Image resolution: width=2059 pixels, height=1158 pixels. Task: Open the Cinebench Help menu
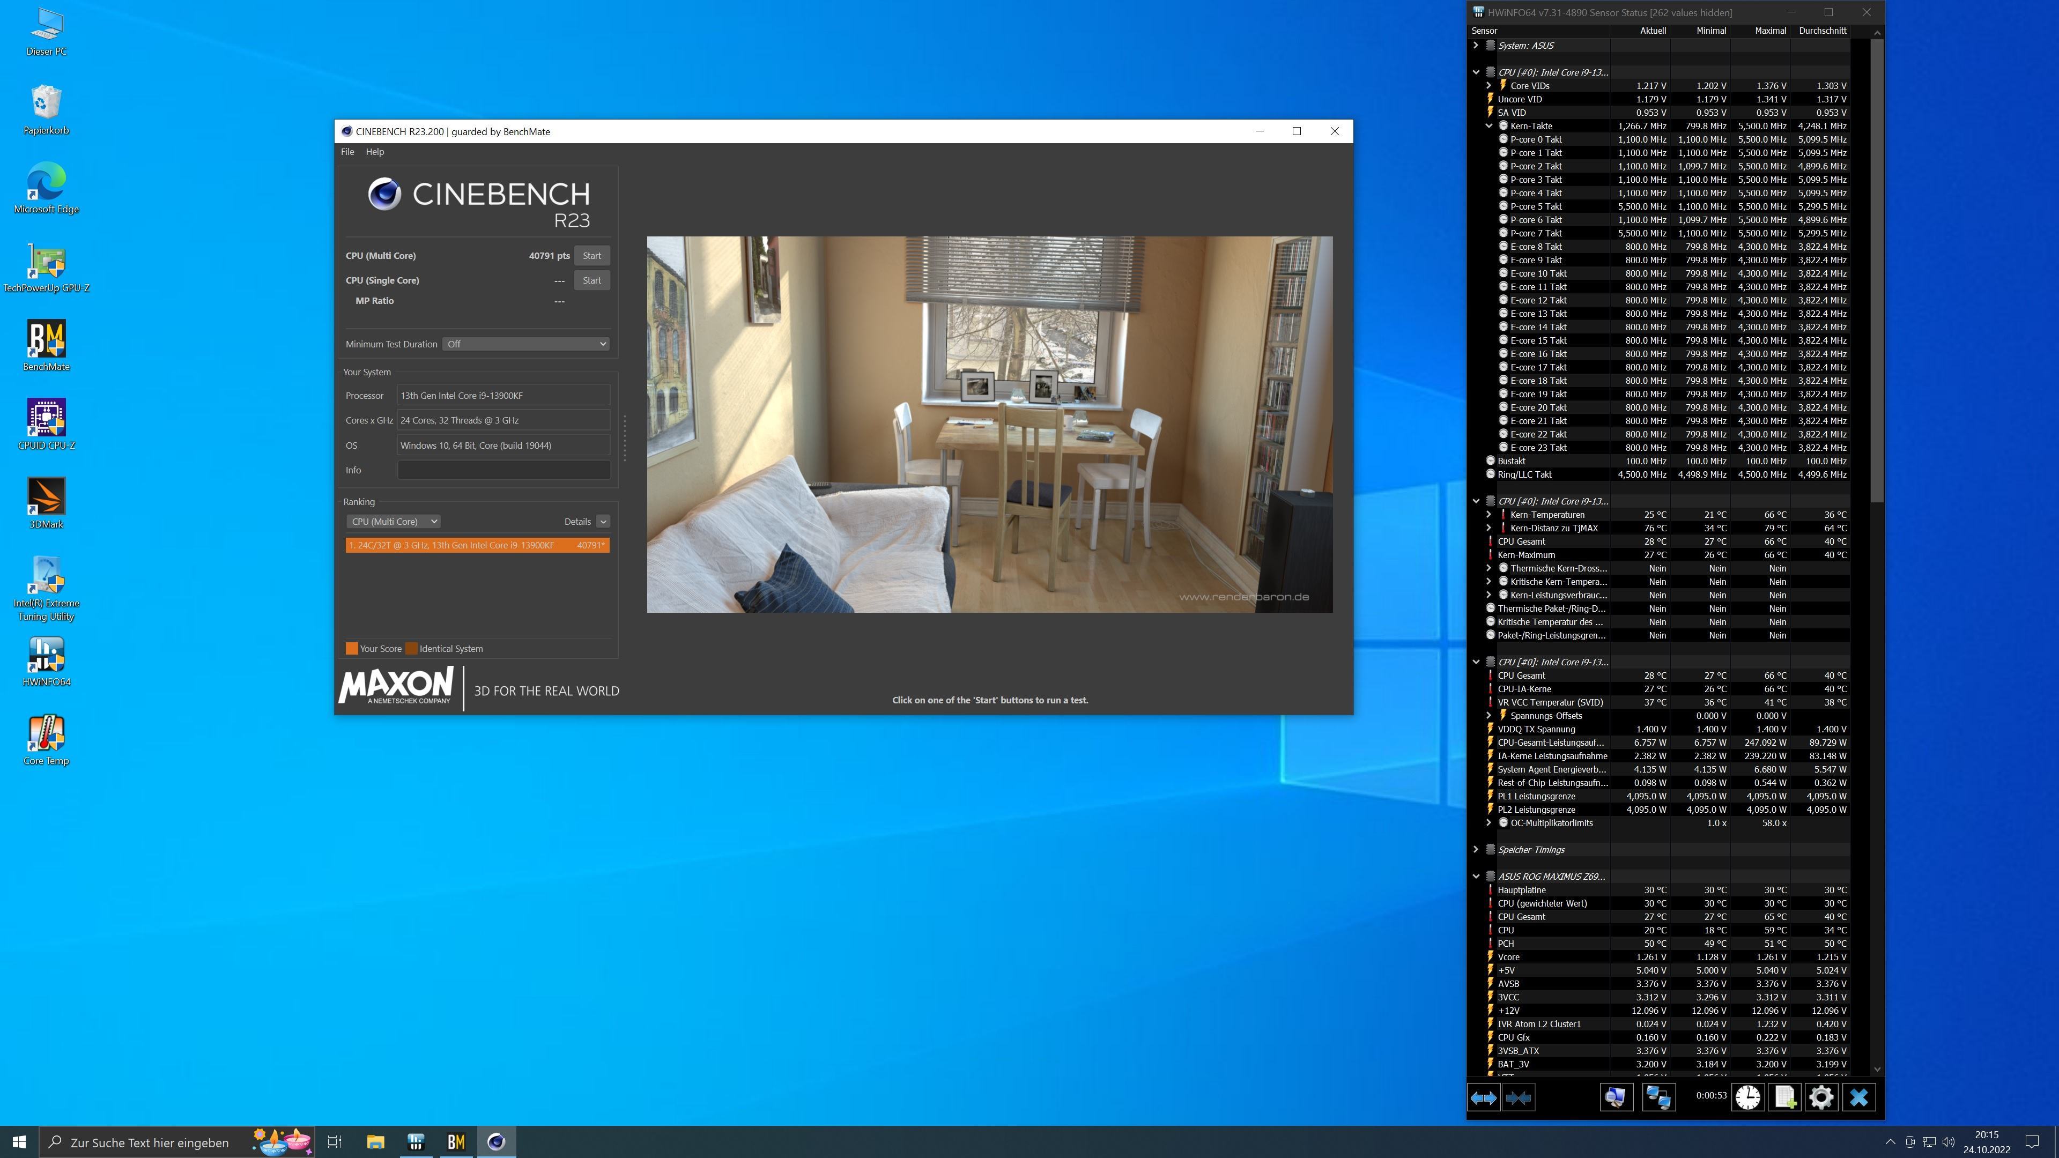tap(375, 152)
